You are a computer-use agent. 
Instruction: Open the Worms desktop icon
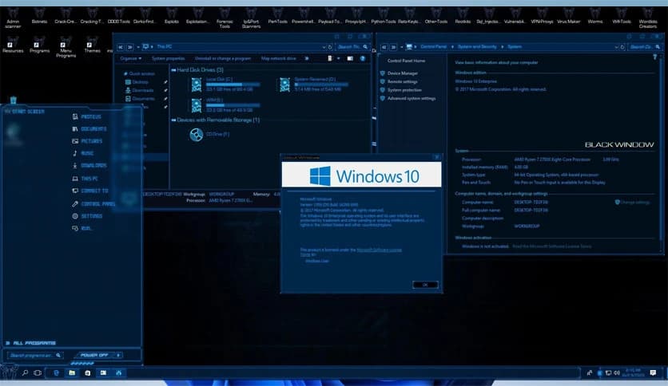(595, 16)
